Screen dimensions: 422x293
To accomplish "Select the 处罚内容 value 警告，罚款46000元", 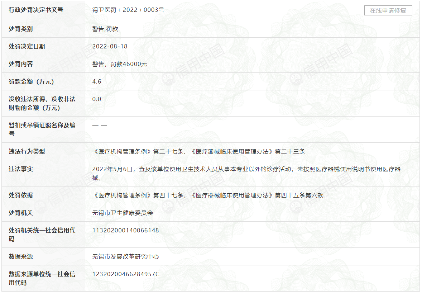I will pos(120,64).
